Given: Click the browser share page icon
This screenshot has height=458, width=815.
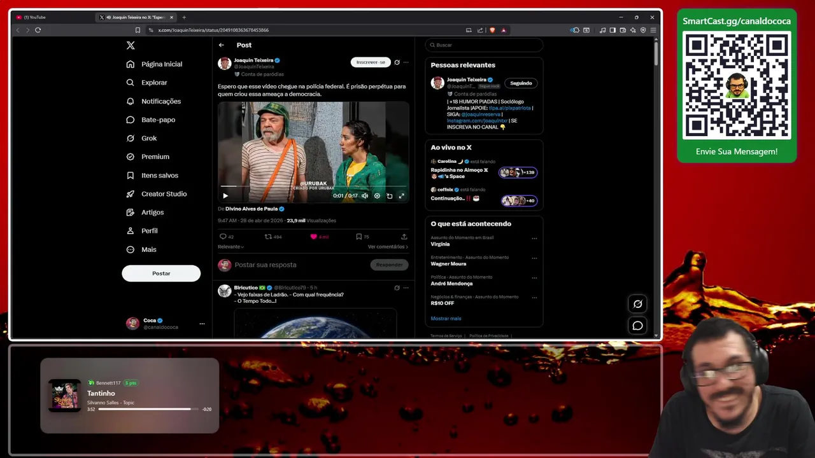Looking at the screenshot, I should pyautogui.click(x=480, y=30).
